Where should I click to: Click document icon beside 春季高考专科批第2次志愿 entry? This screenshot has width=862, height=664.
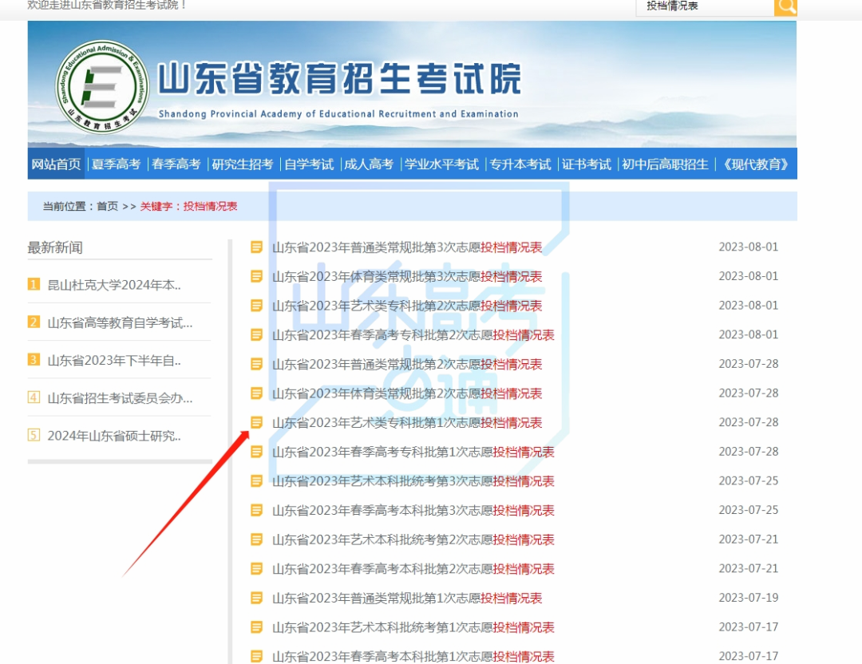[256, 334]
